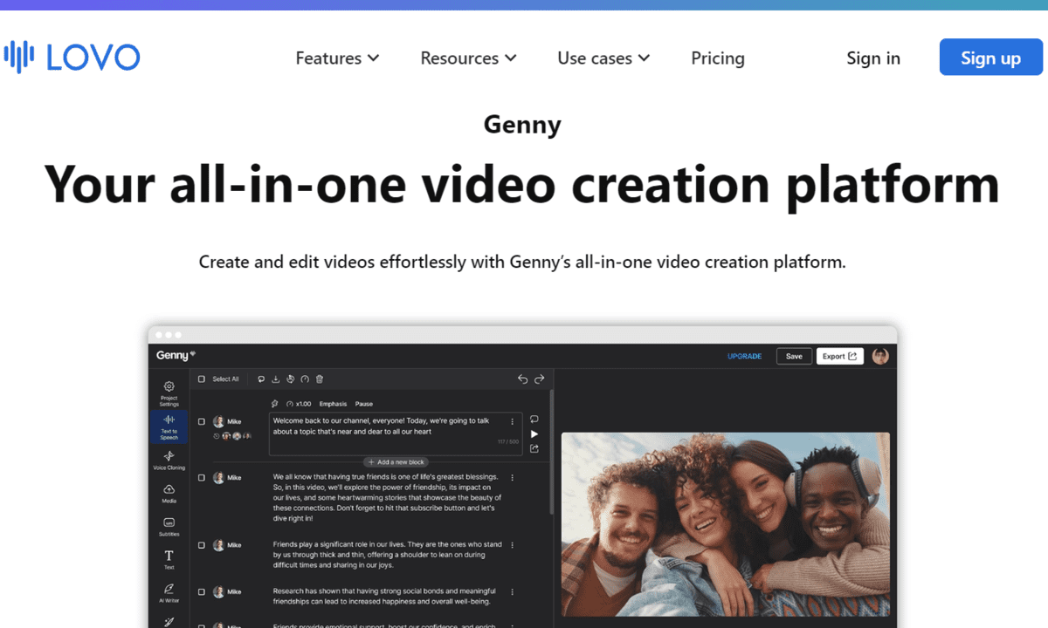This screenshot has height=628, width=1048.
Task: Expand the Use cases dropdown
Action: coord(603,58)
